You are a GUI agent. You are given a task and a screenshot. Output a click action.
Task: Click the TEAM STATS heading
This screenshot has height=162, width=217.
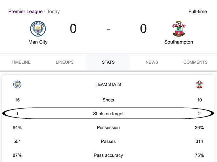coord(108,85)
